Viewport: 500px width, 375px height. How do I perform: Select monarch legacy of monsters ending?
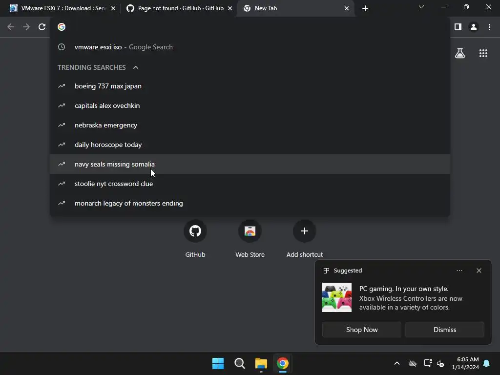250,203
